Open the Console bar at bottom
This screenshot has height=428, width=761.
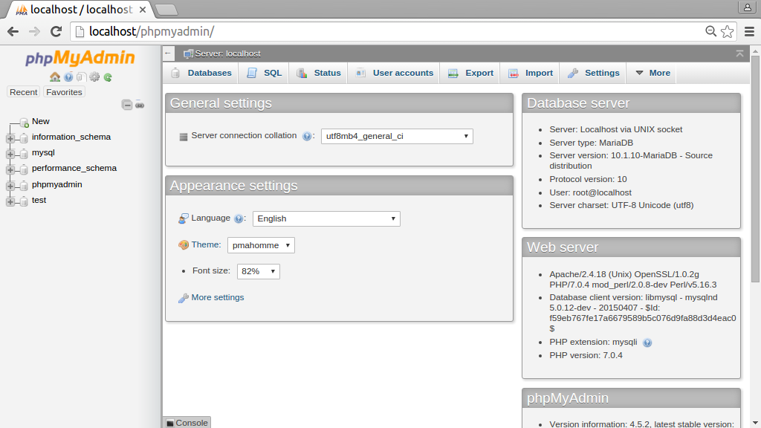coord(187,423)
